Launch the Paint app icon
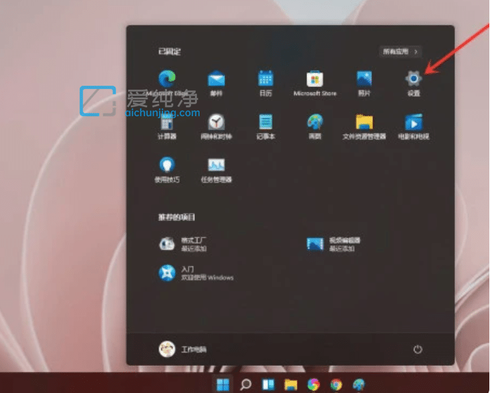This screenshot has height=393, width=490. point(315,121)
